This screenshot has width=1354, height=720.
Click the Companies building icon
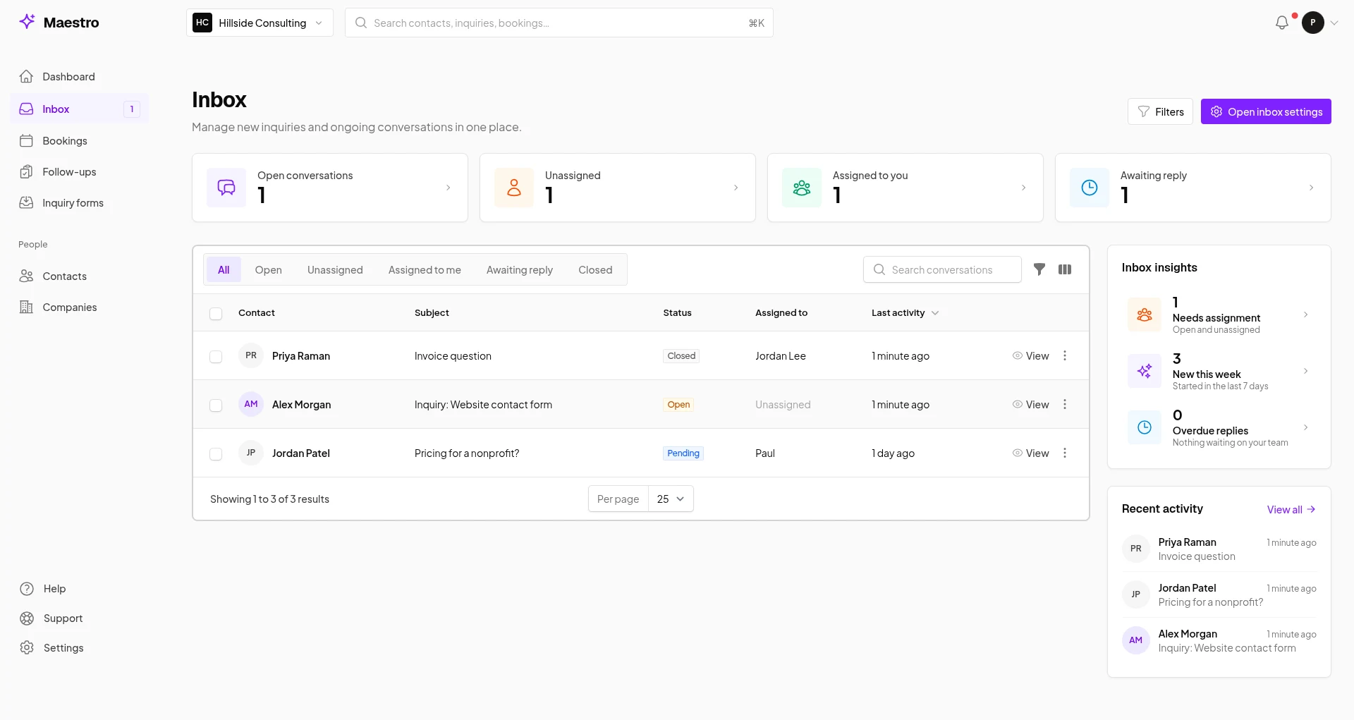[x=27, y=307]
